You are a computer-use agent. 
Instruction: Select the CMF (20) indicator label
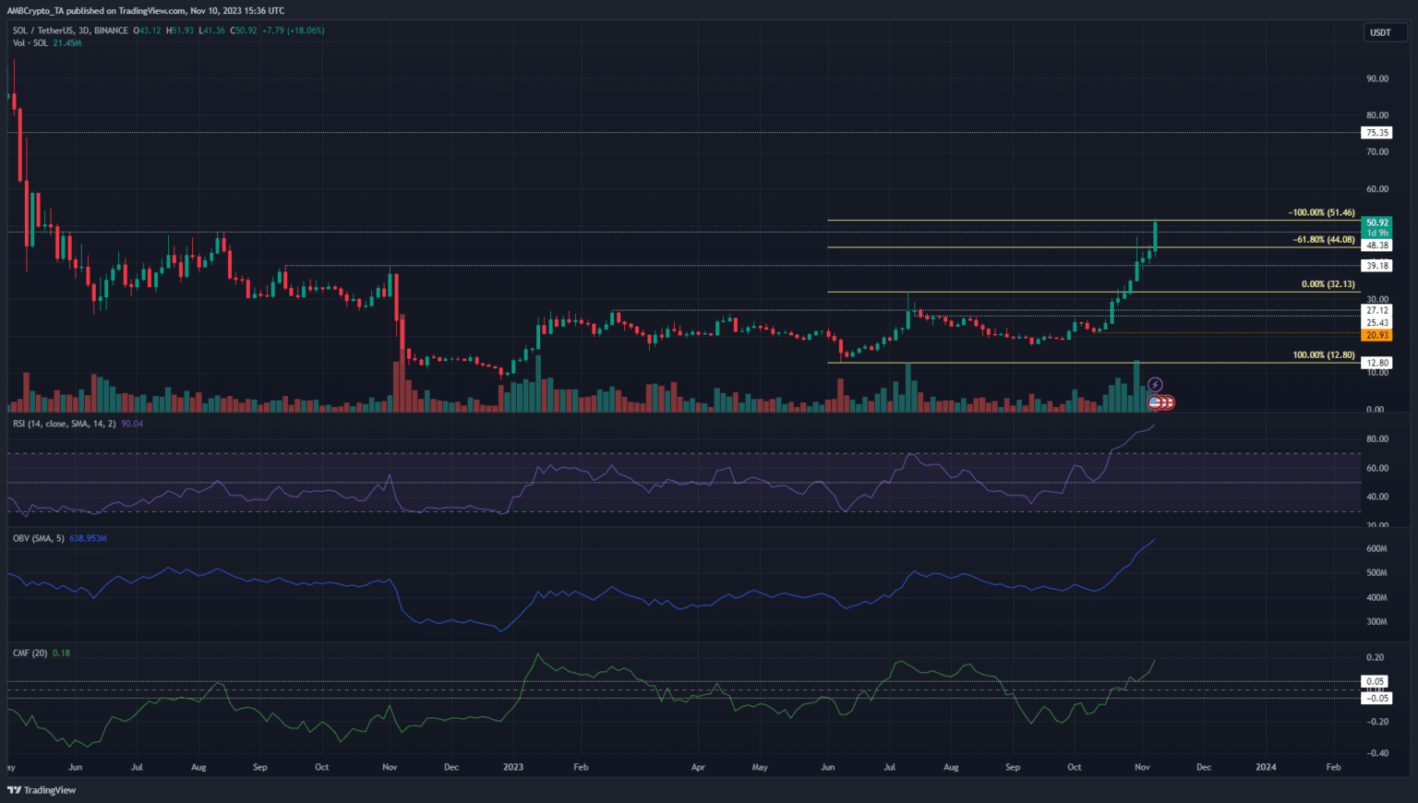point(30,653)
